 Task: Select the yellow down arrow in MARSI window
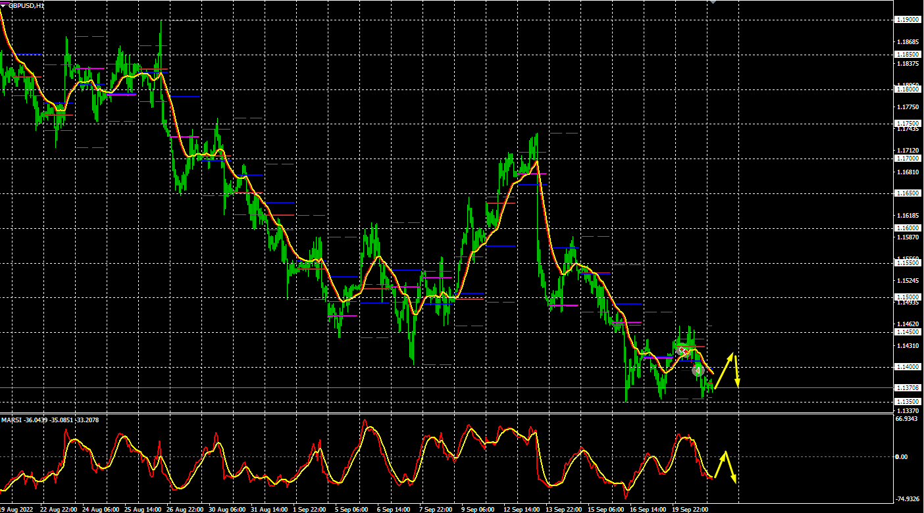[731, 468]
